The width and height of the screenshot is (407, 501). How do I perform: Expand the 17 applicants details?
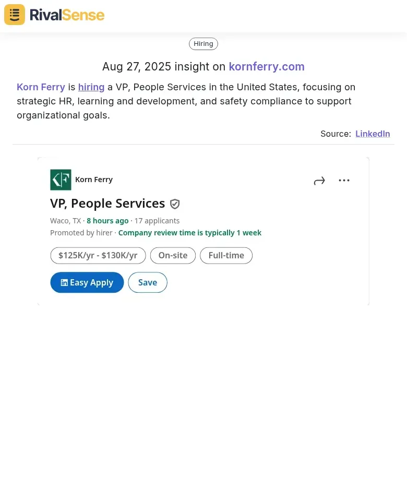[157, 220]
